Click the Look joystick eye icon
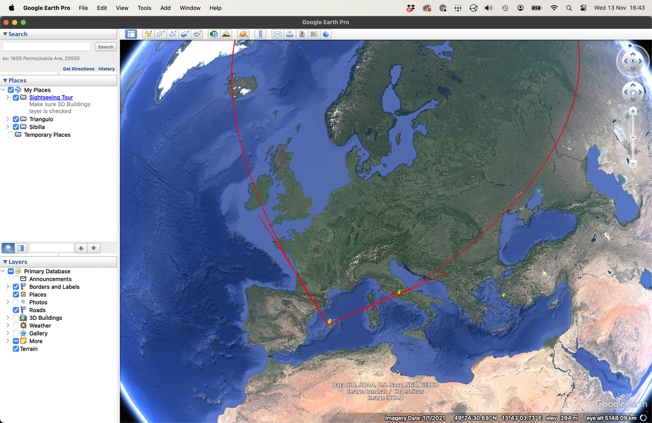The width and height of the screenshot is (652, 423). pos(632,61)
